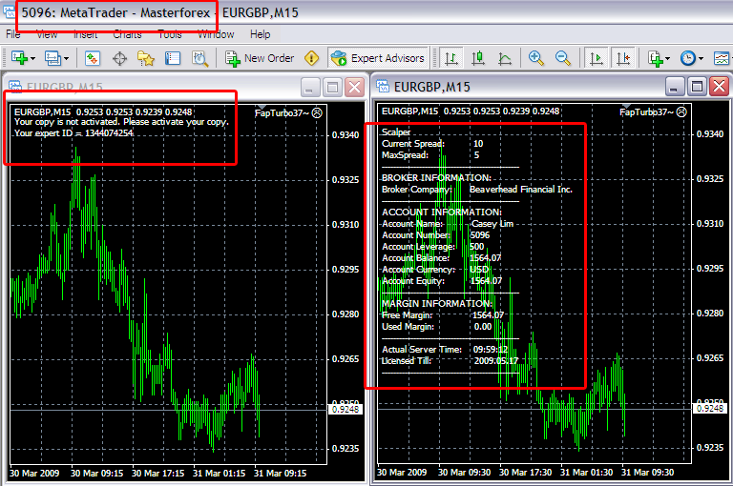
Task: Open the New Chart toolbar icon
Action: pos(19,58)
